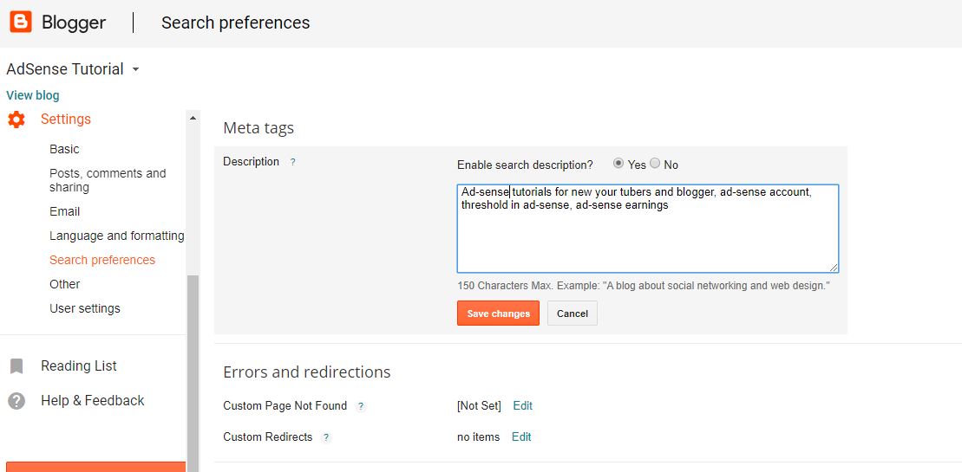The height and width of the screenshot is (472, 962).
Task: Click the sidebar scroll up arrow
Action: click(x=193, y=117)
